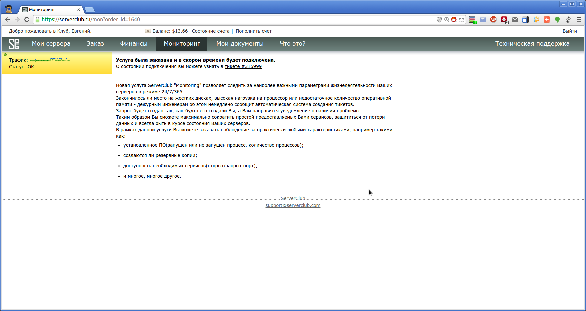The width and height of the screenshot is (586, 311).
Task: Log out via the Выйти link
Action: pos(570,31)
